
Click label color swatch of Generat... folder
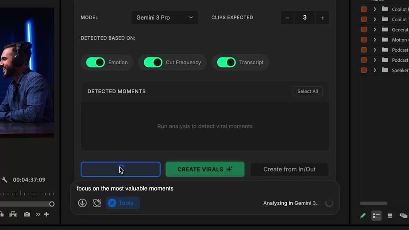pyautogui.click(x=364, y=29)
